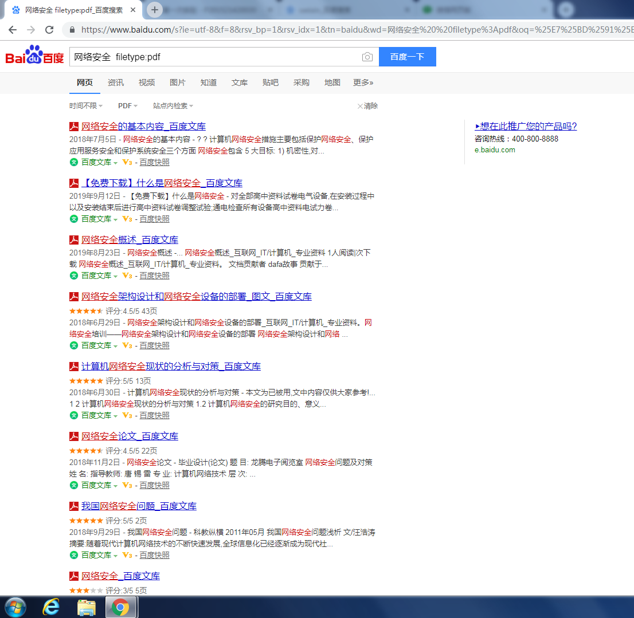Click the browser forward arrow
Image resolution: width=634 pixels, height=618 pixels.
[x=31, y=29]
